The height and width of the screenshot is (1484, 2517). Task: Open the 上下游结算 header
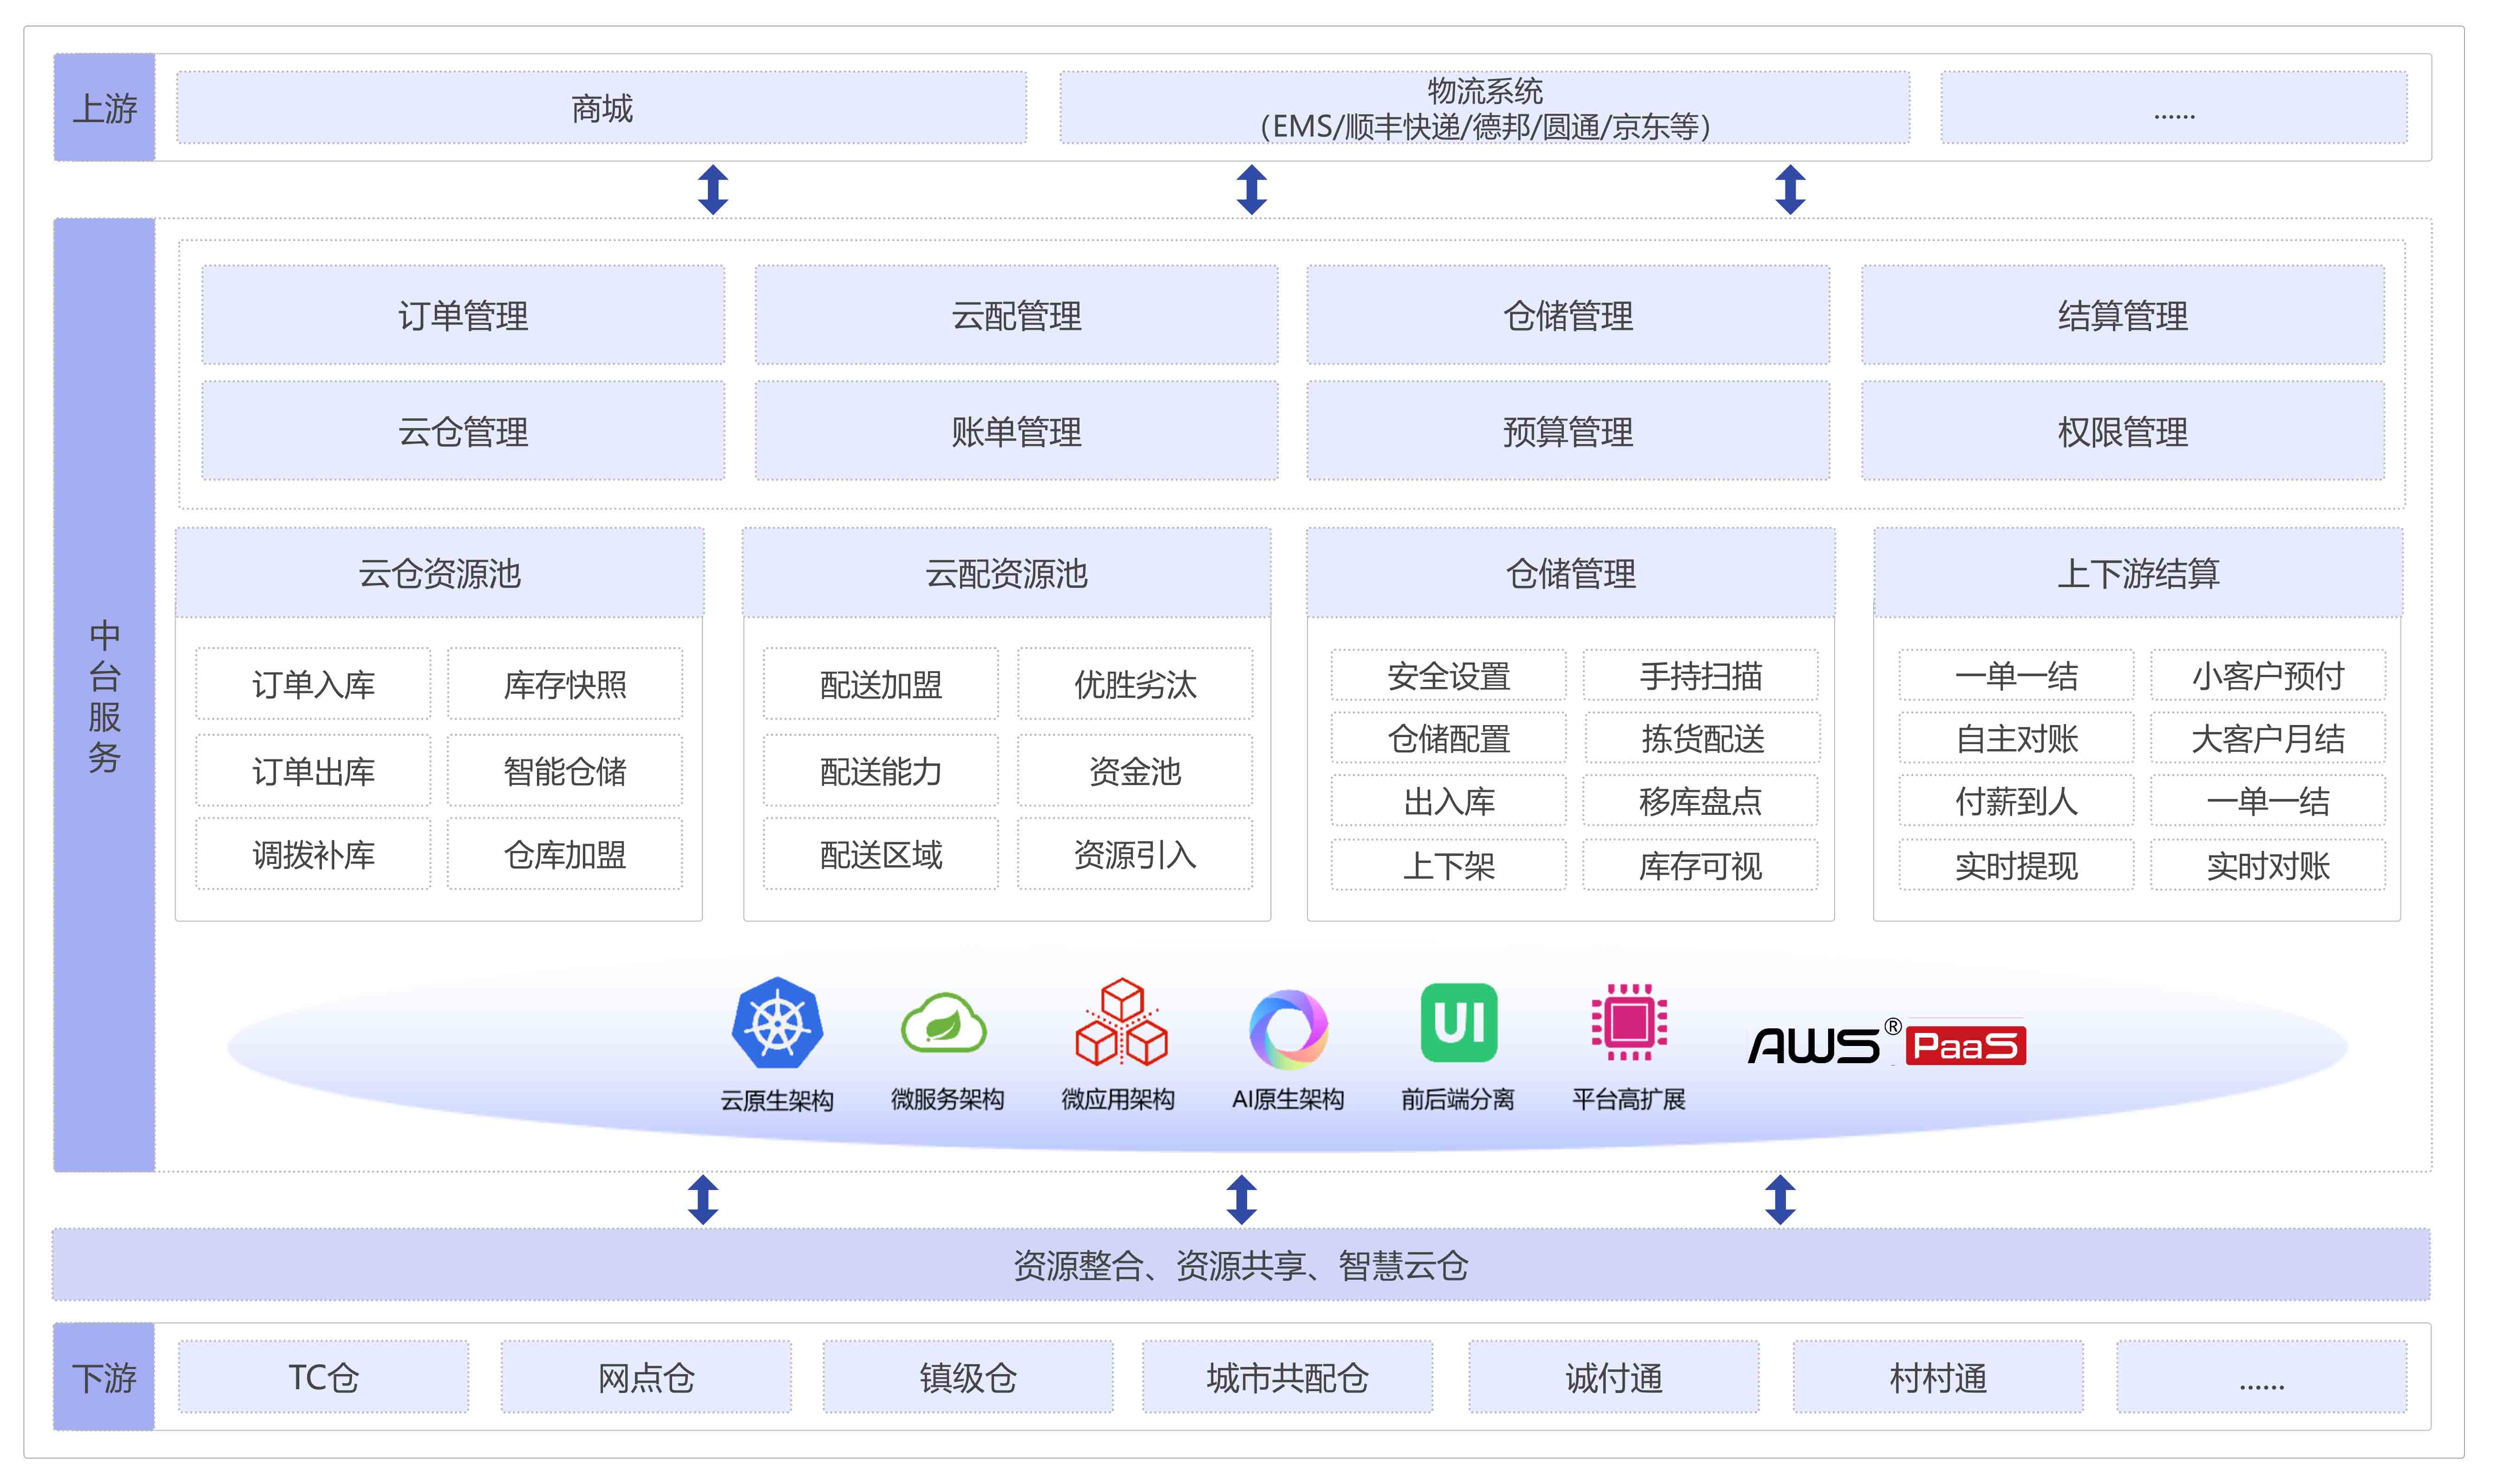click(x=2137, y=573)
